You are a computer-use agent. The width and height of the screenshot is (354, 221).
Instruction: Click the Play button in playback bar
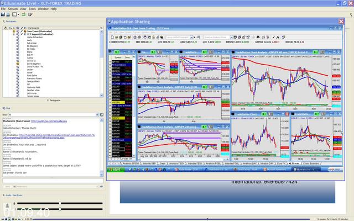point(9,219)
